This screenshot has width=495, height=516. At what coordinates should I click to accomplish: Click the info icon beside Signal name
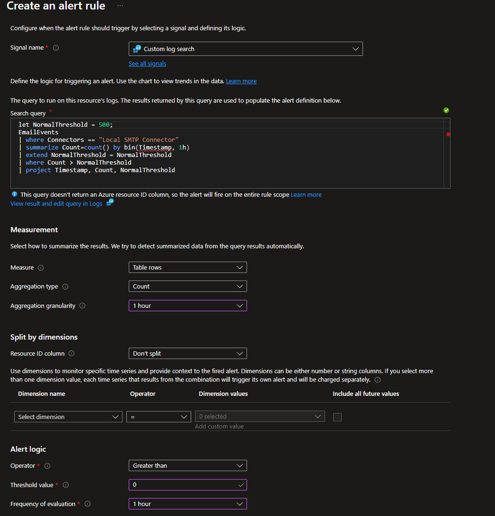pos(55,47)
